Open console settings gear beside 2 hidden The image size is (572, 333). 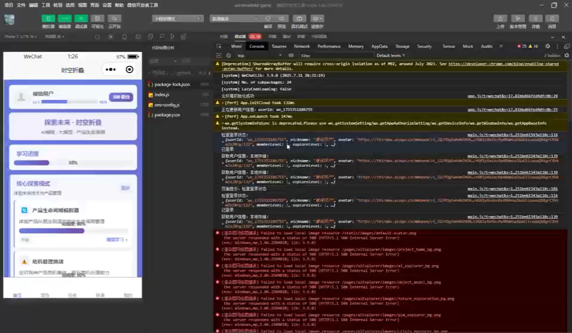click(567, 55)
